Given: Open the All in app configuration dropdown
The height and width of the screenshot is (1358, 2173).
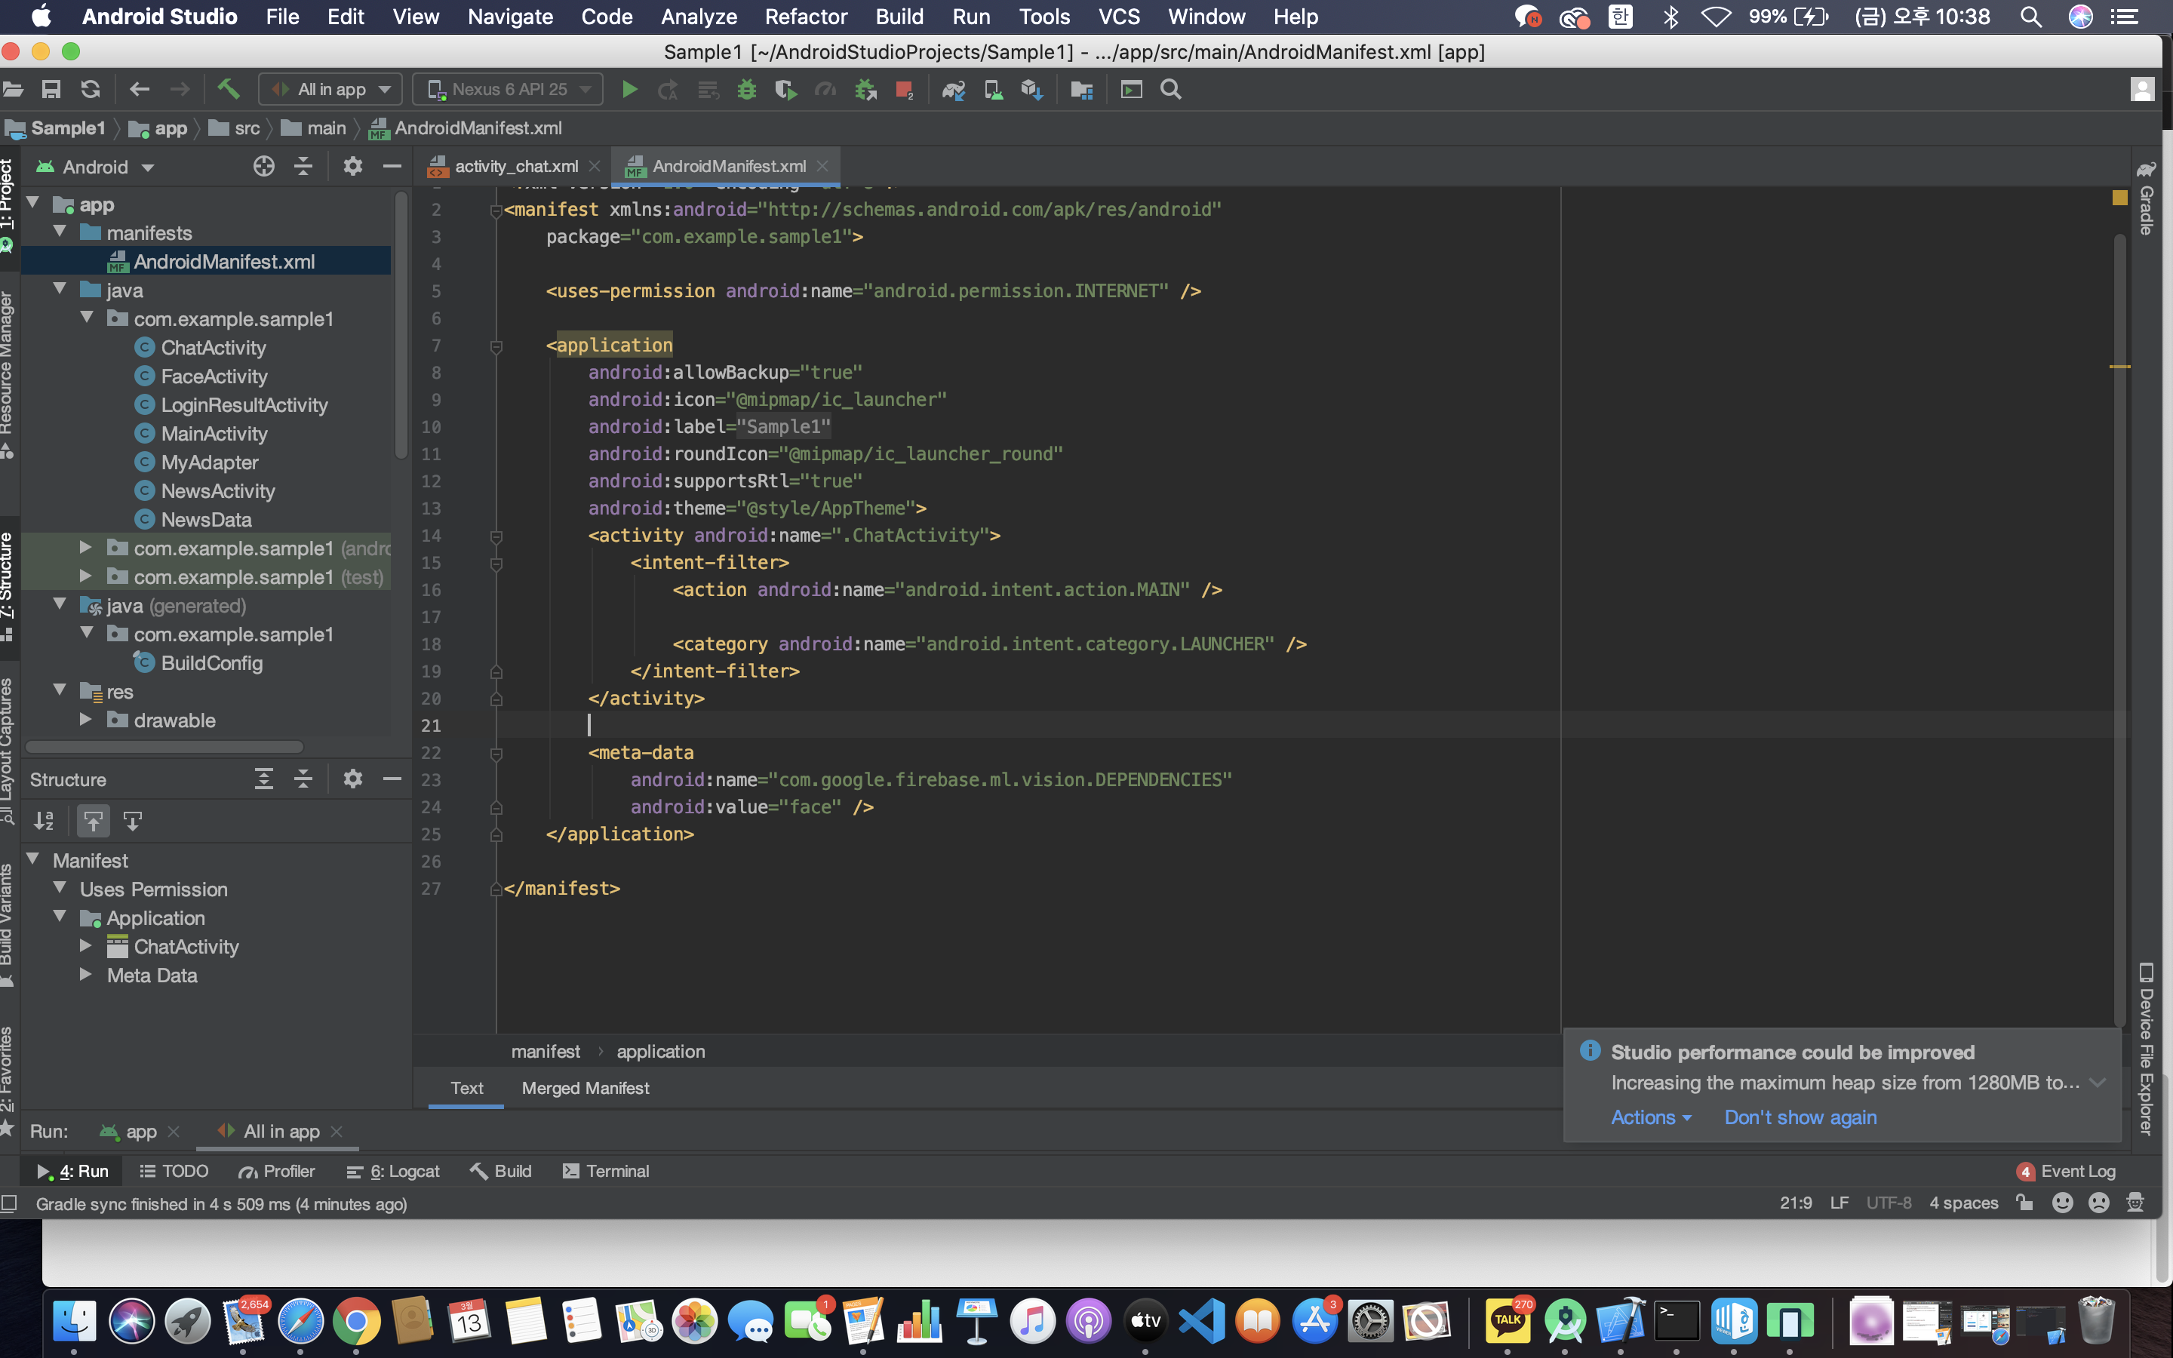Looking at the screenshot, I should [x=331, y=89].
